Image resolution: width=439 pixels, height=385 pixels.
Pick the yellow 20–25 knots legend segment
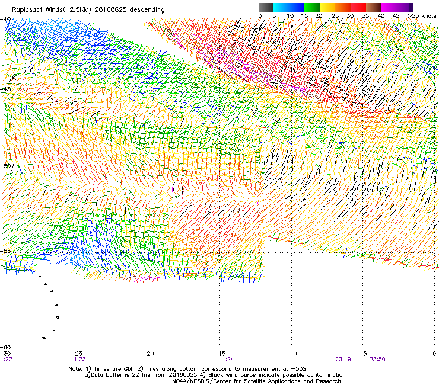point(327,7)
